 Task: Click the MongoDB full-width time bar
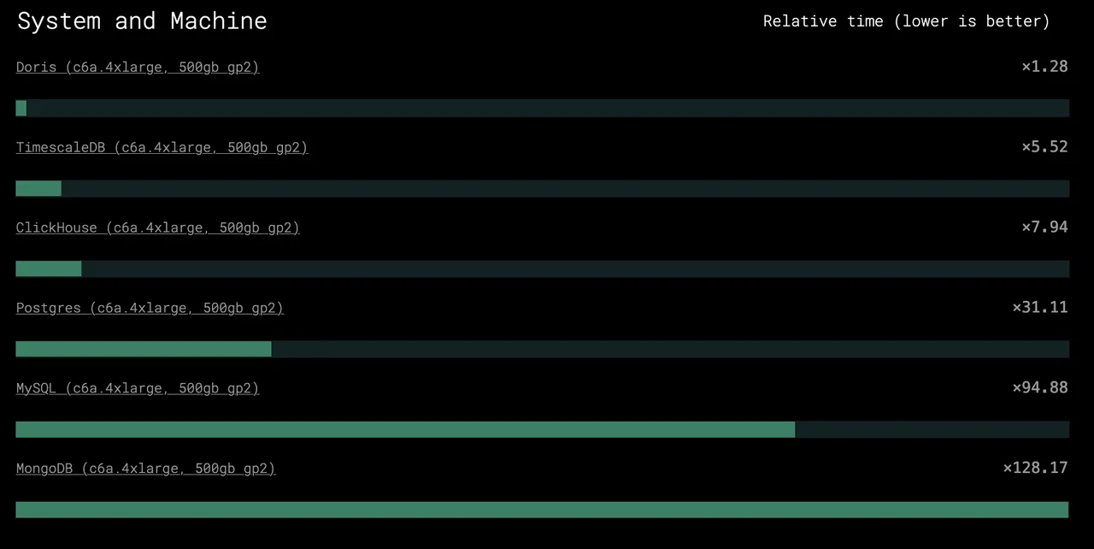click(543, 510)
